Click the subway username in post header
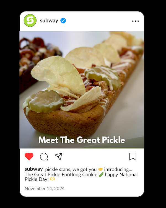The width and height of the screenshot is (166, 208). pos(49,21)
